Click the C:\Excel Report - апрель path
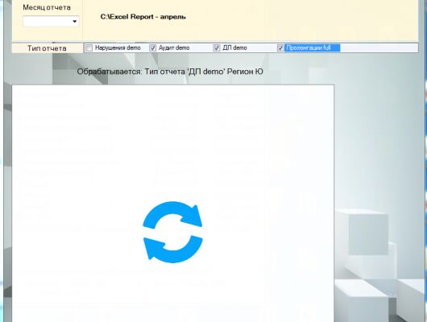 point(143,17)
